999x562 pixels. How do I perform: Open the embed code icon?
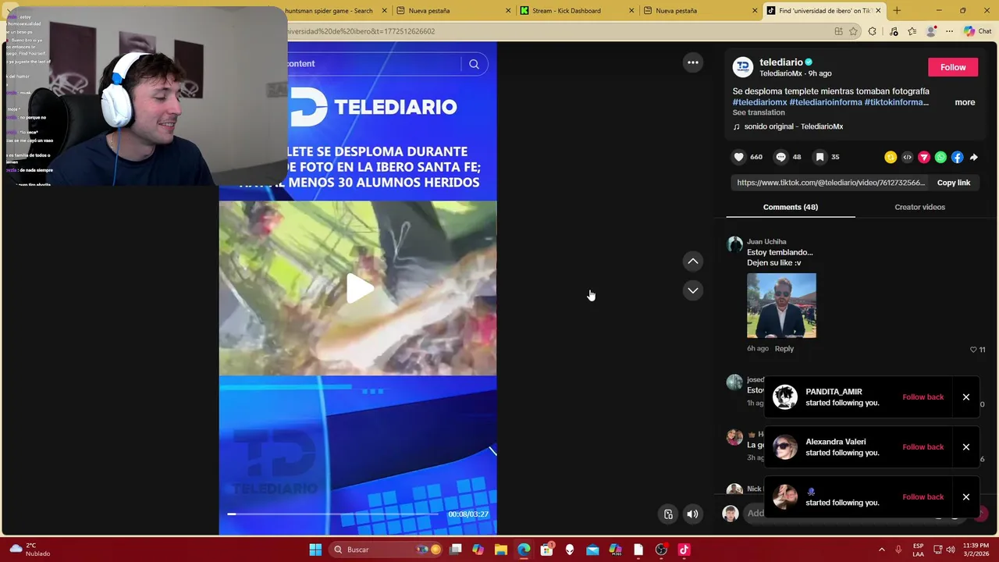pyautogui.click(x=907, y=157)
